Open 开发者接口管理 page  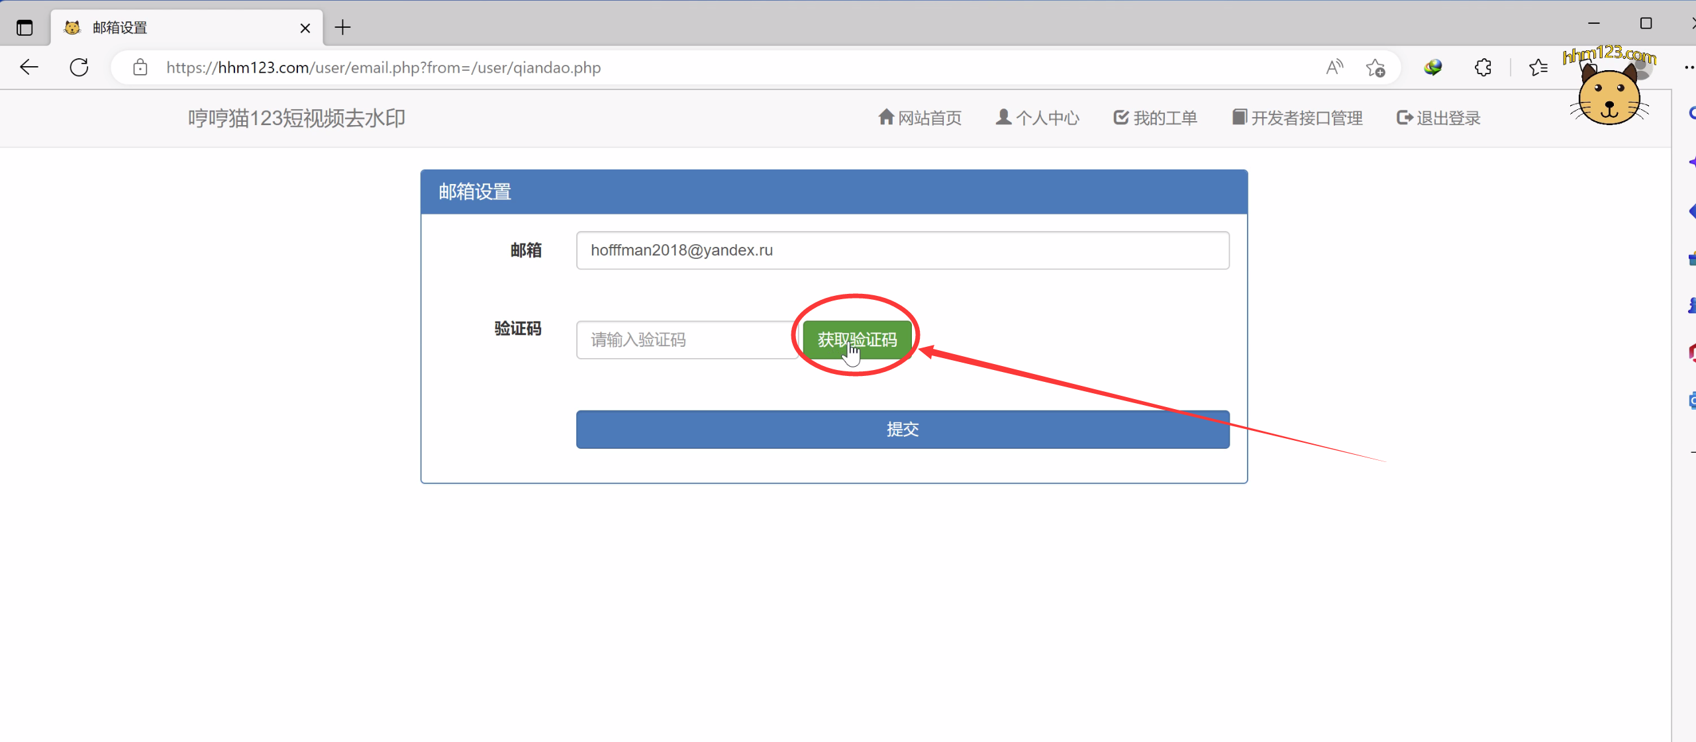coord(1297,118)
